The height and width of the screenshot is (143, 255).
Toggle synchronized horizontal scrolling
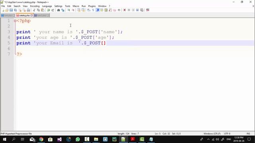click(x=83, y=10)
